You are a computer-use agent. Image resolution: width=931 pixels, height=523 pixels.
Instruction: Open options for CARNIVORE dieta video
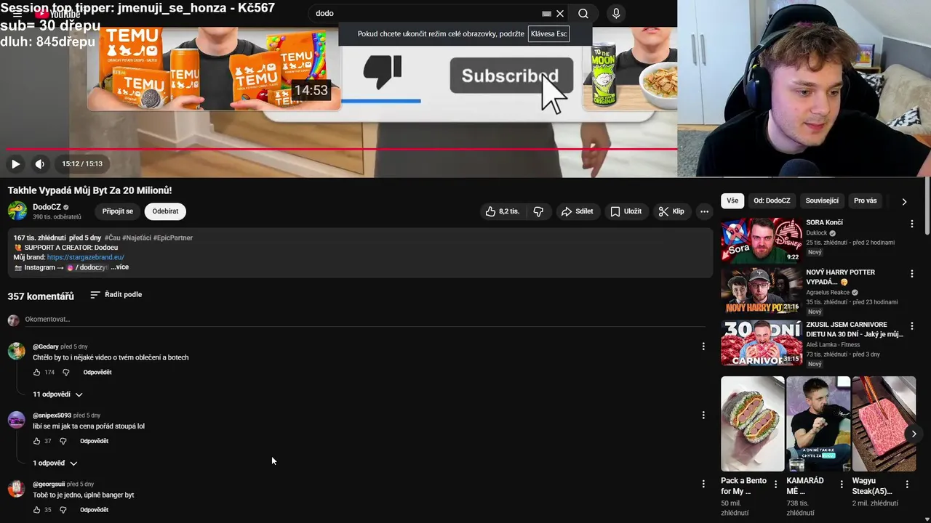912,326
